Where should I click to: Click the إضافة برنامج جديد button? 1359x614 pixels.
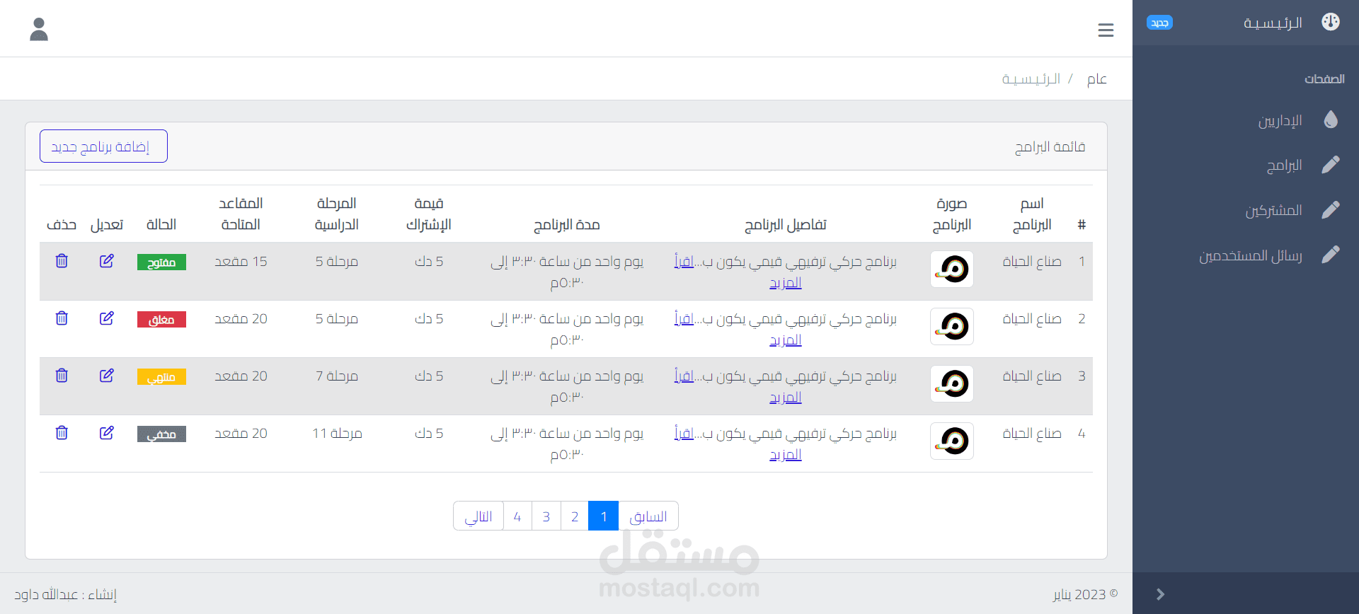(103, 146)
